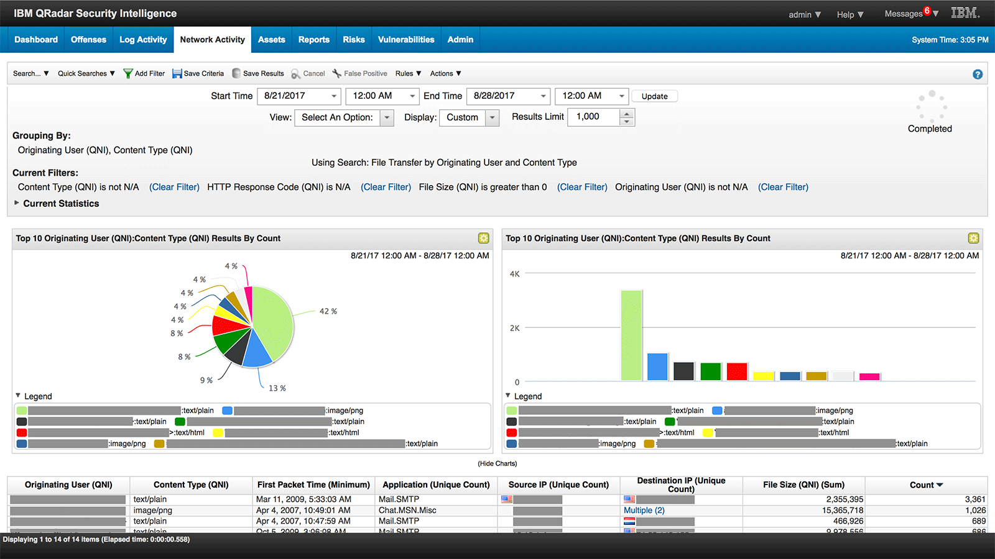The height and width of the screenshot is (559, 995).
Task: Switch to the Reports tab
Action: (x=314, y=39)
